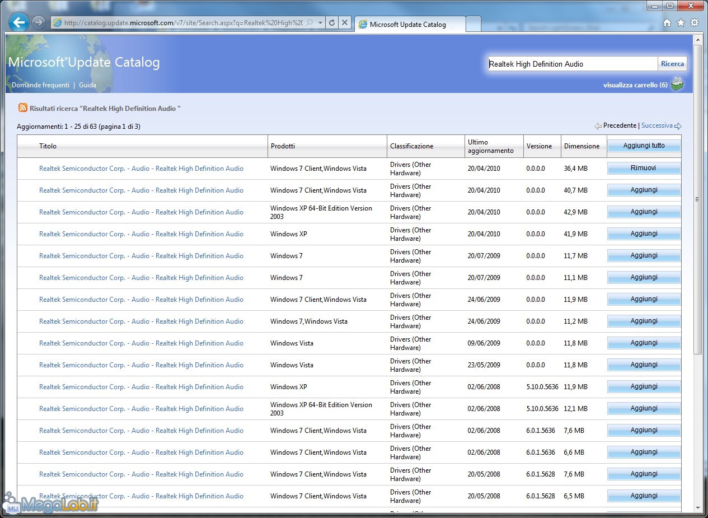Click the Rimuovi button in first row

click(644, 168)
